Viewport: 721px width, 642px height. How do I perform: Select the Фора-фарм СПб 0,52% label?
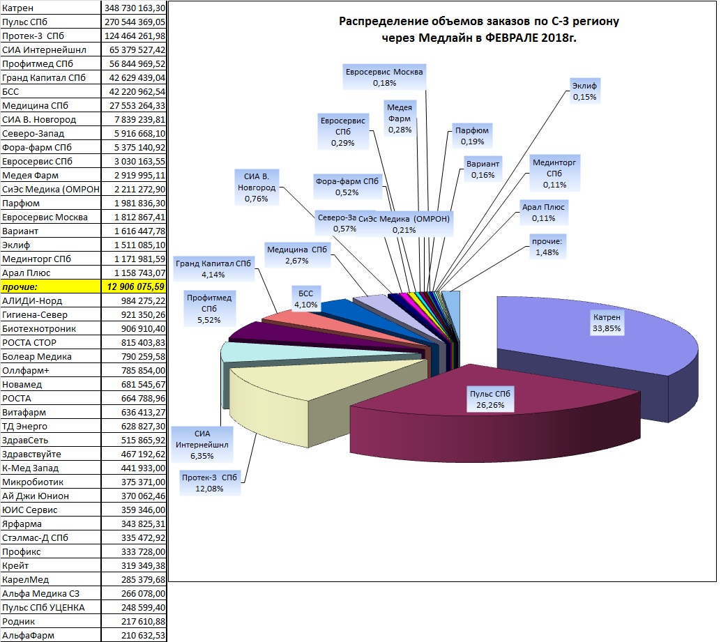(x=347, y=187)
